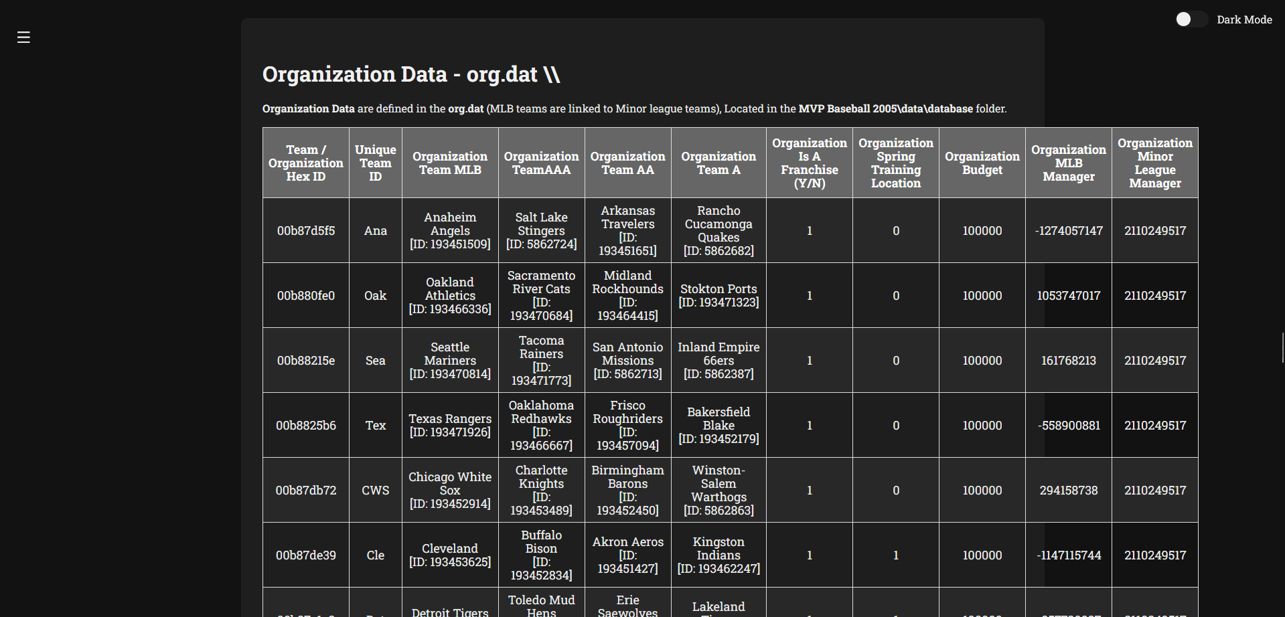Click the Birmingham Barons cell
Screen dimensions: 1285x617
[x=628, y=491]
